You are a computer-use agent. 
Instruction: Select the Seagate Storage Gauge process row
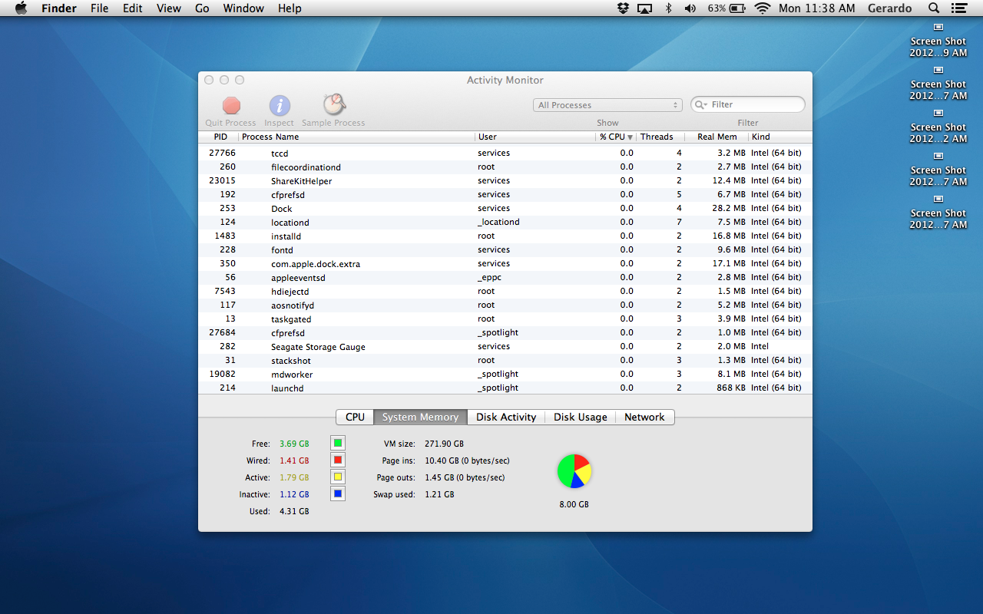(x=318, y=347)
